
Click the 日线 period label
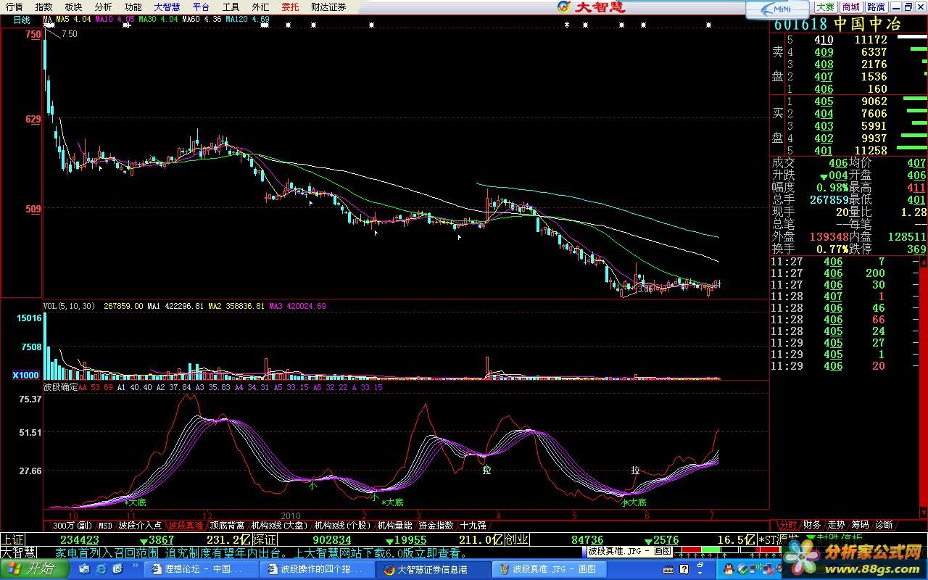[x=22, y=20]
